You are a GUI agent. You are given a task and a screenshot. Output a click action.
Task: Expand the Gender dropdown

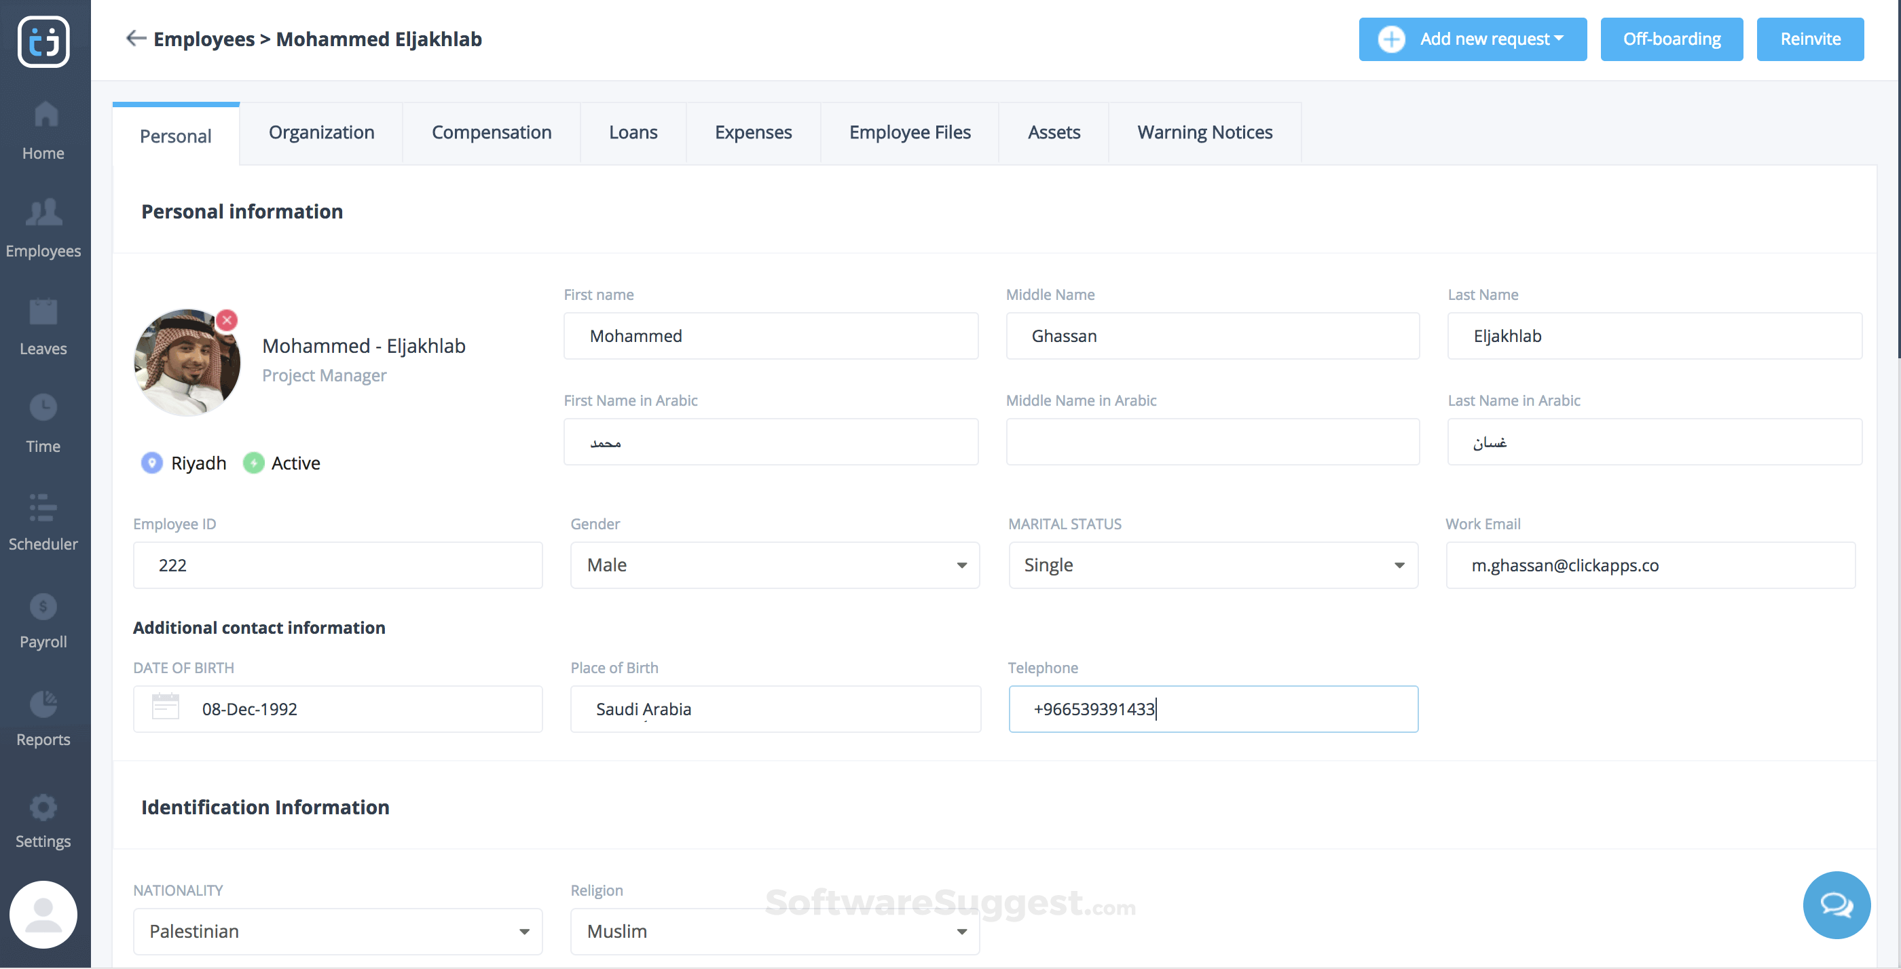point(774,565)
